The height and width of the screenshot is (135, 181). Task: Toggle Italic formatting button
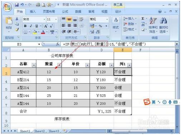pyautogui.click(x=31, y=26)
